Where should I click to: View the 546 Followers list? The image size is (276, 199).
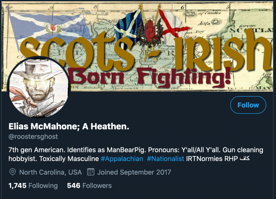(x=89, y=186)
